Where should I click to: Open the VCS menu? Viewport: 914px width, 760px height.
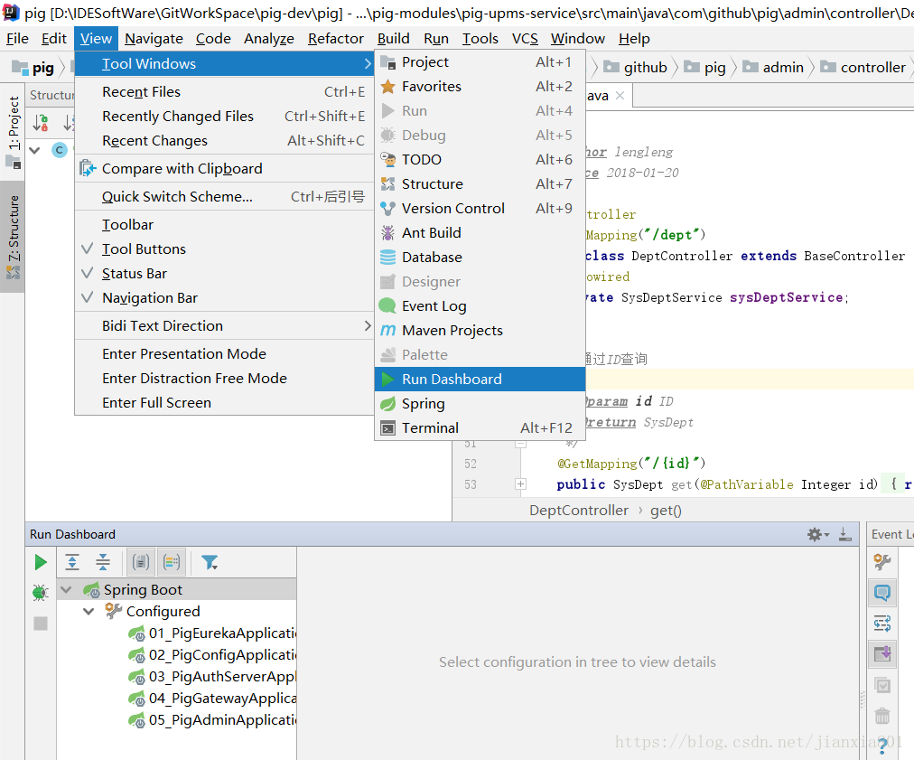(525, 39)
